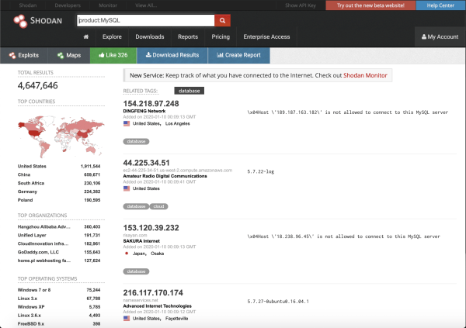Open result 216.117.170.174
The image size is (466, 328).
153,292
